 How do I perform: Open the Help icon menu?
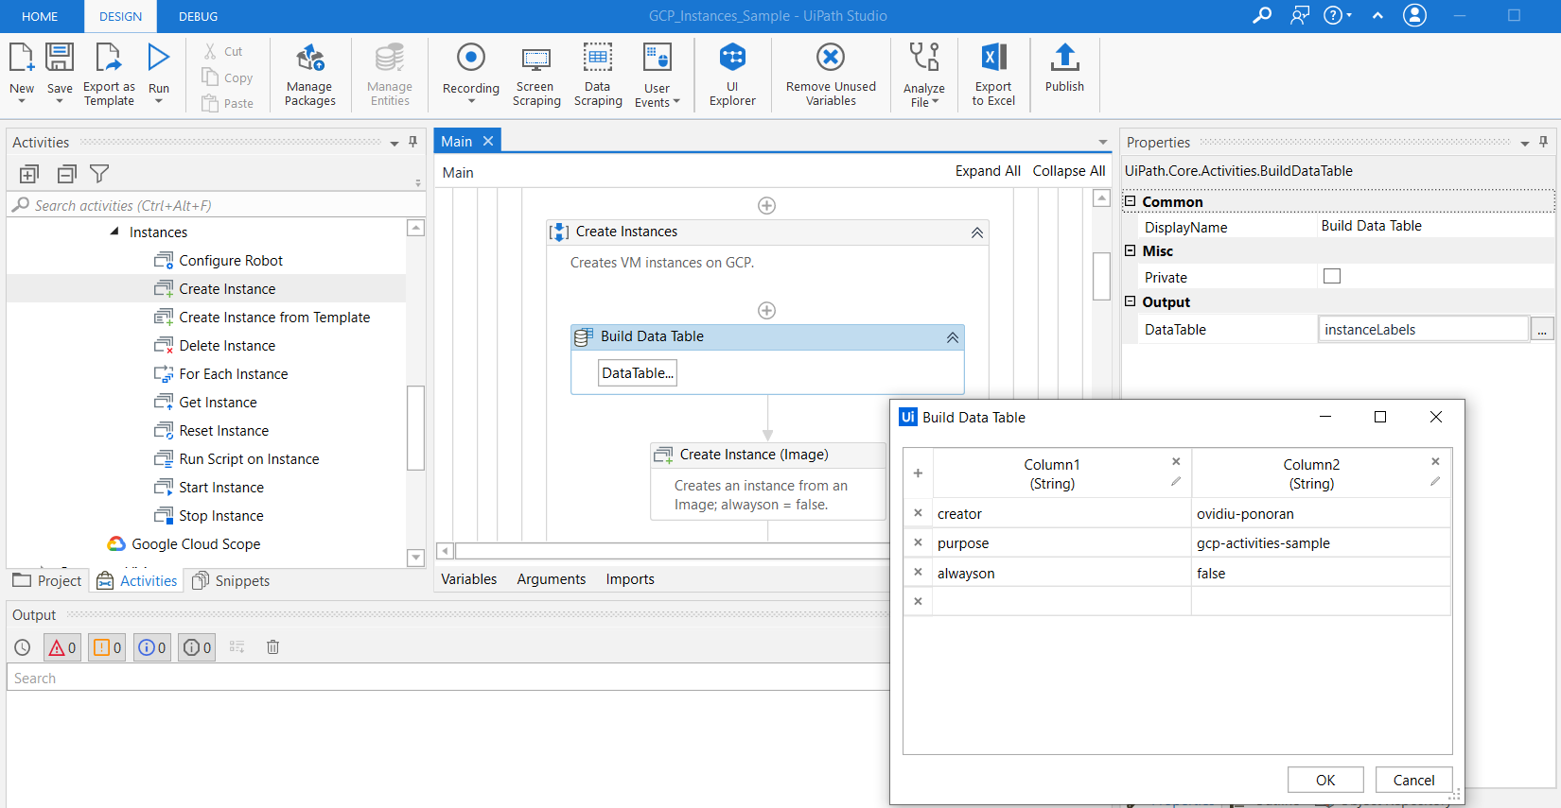point(1337,15)
